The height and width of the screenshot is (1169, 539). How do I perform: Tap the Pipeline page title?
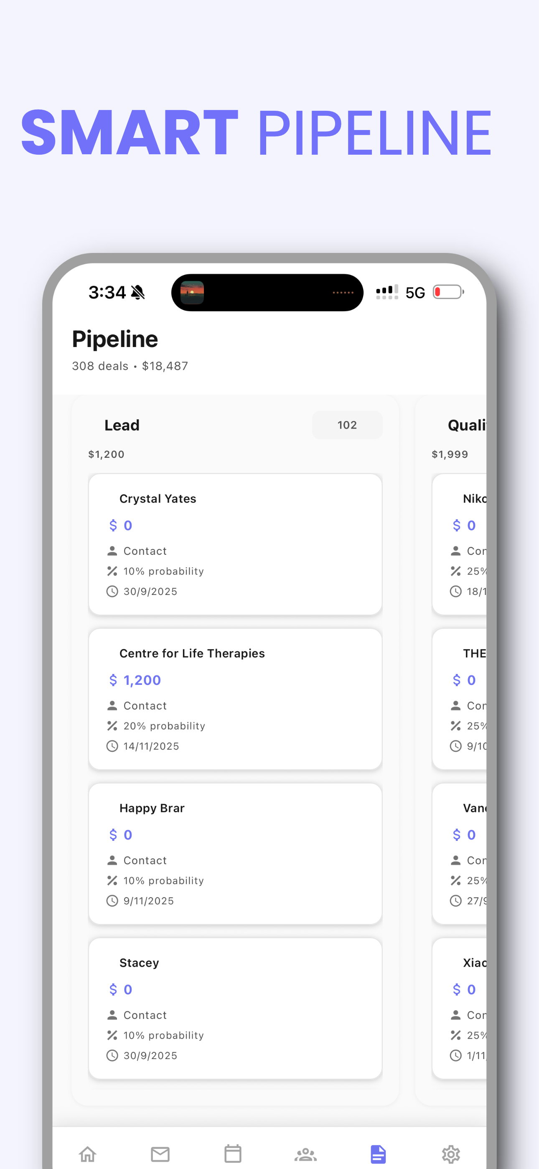pos(114,339)
